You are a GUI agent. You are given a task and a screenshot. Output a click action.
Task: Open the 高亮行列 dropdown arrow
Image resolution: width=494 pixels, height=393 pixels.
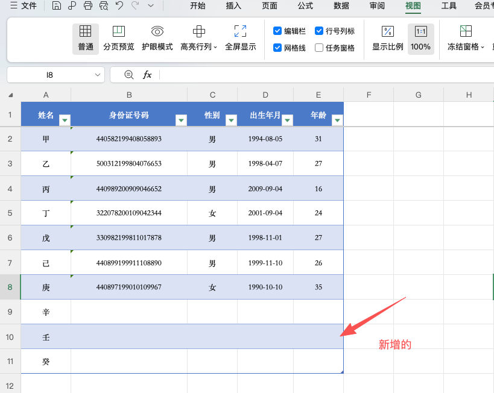215,47
